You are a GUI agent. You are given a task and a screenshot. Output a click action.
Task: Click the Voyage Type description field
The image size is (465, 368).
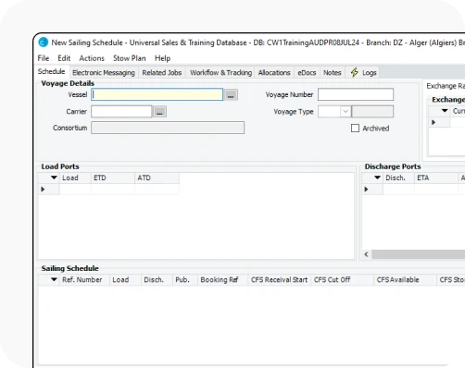[x=372, y=112]
